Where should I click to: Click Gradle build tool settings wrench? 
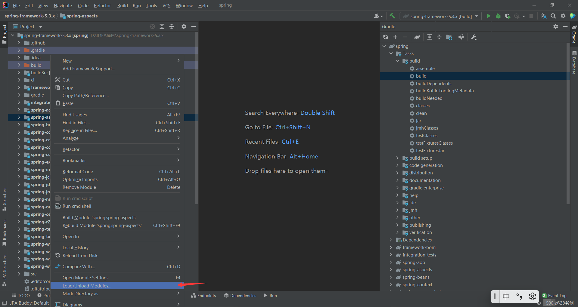pyautogui.click(x=474, y=37)
